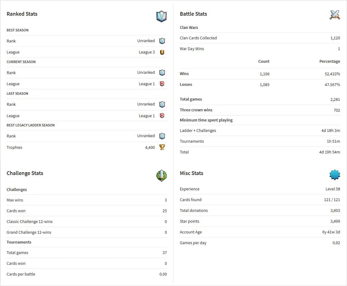
Task: Click the Clan Cards Collected label
Action: [x=198, y=38]
